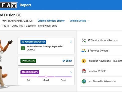Click the 1.5L I4 F DOHC 16V engine text

[x=12, y=26]
